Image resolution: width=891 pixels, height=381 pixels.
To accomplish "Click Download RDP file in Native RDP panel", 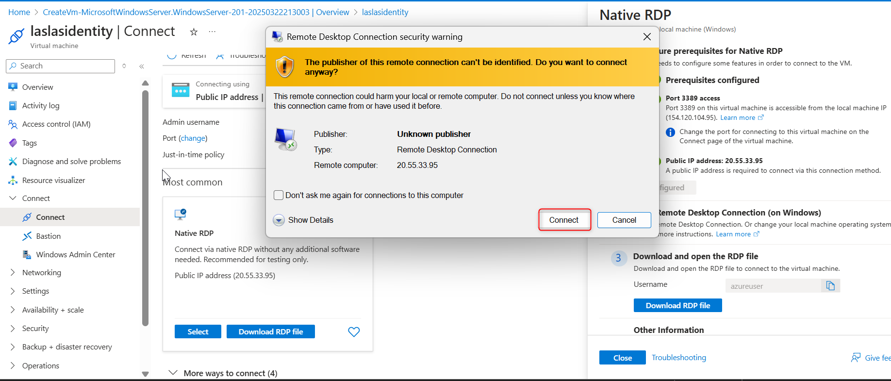I will tap(678, 305).
